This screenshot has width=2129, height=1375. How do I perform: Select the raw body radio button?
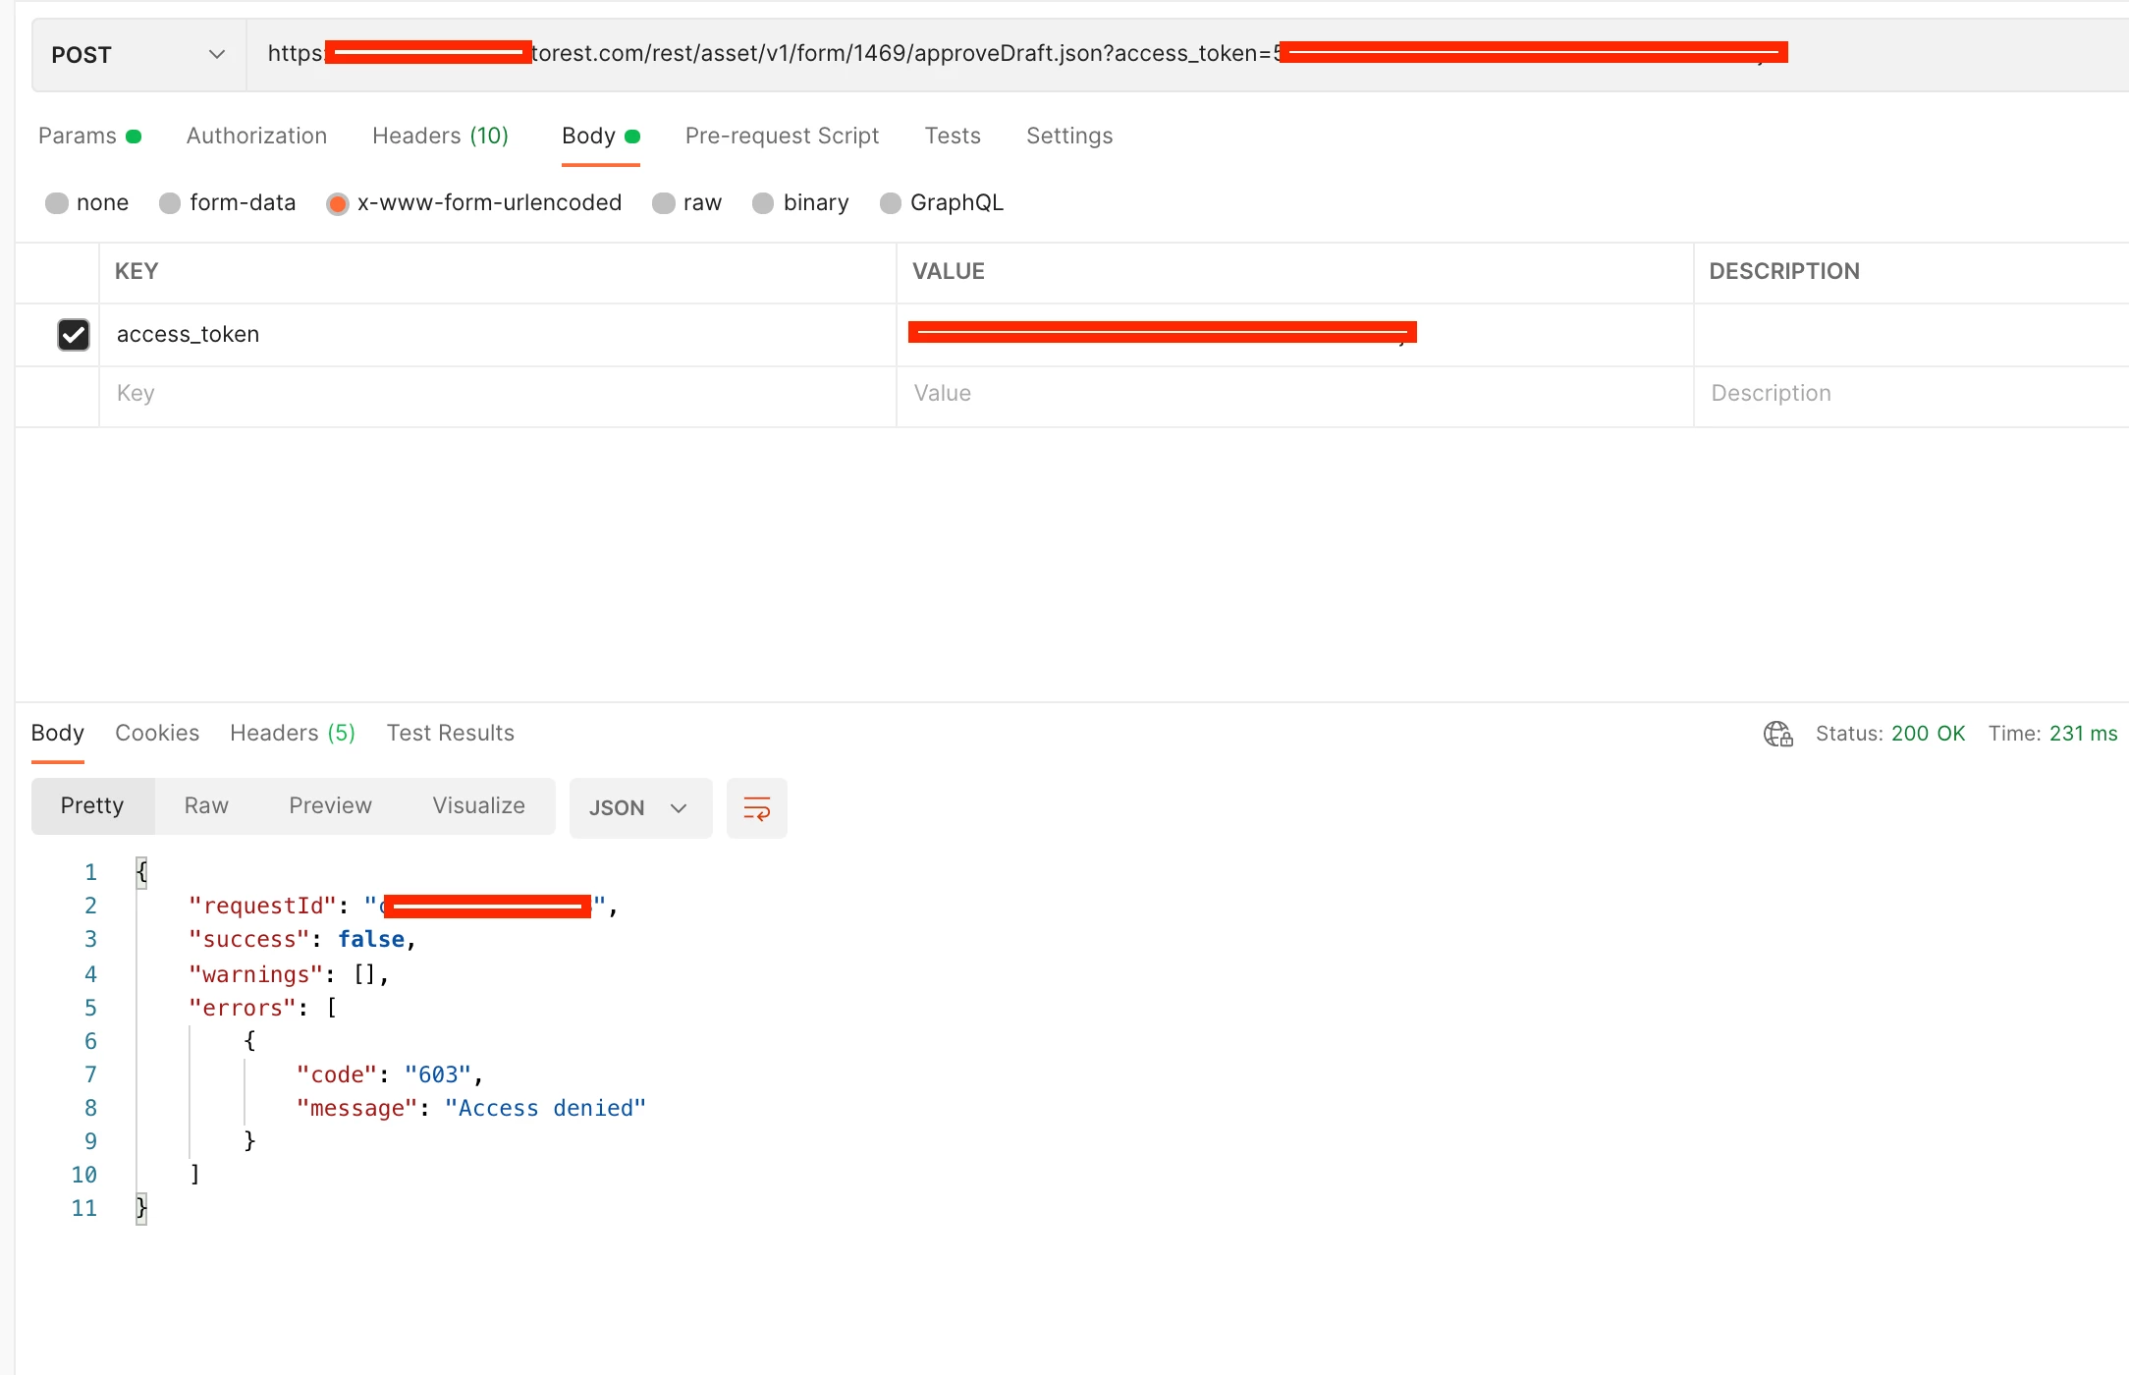click(665, 203)
